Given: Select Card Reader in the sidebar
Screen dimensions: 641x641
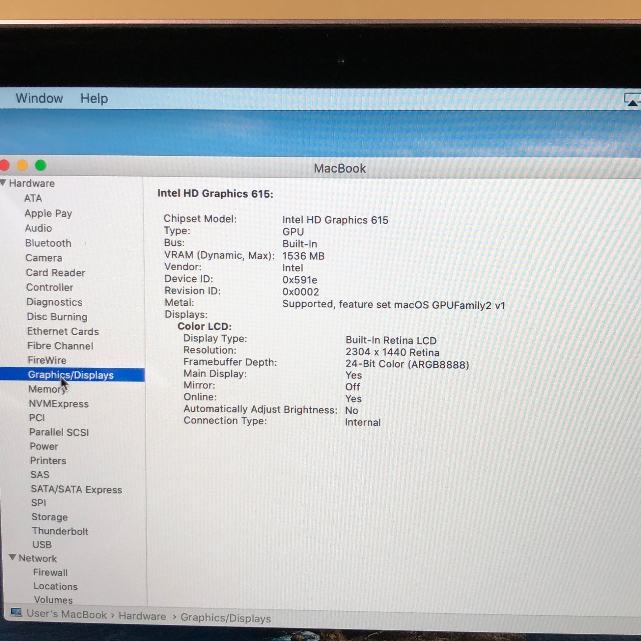Looking at the screenshot, I should pos(55,272).
